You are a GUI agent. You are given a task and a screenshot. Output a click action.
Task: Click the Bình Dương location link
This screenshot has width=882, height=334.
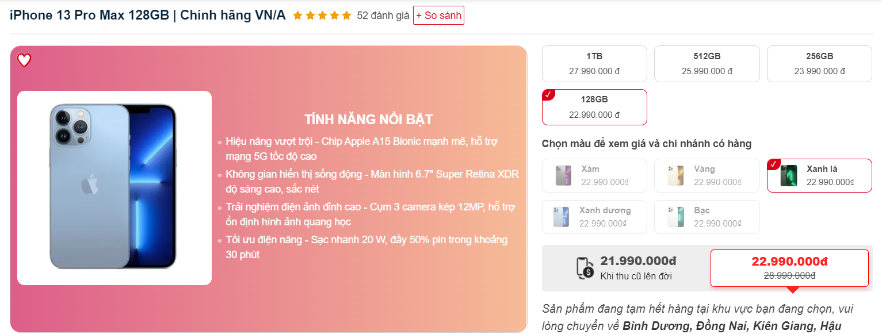656,326
